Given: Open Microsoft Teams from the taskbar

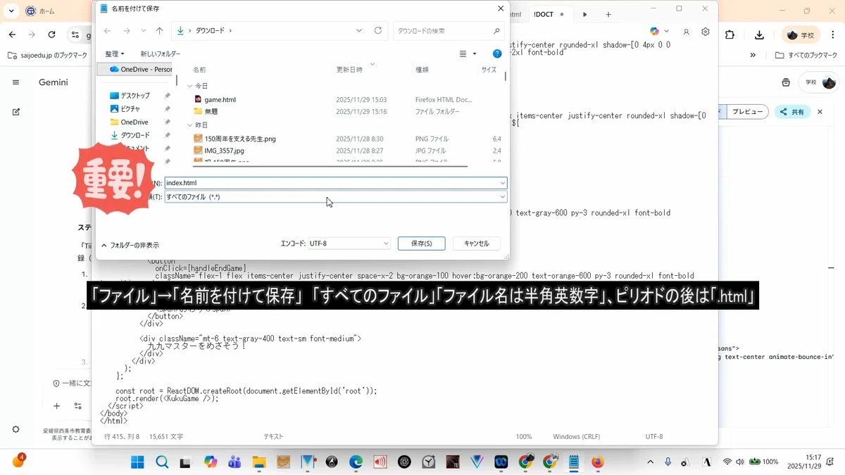Looking at the screenshot, I should (x=234, y=462).
